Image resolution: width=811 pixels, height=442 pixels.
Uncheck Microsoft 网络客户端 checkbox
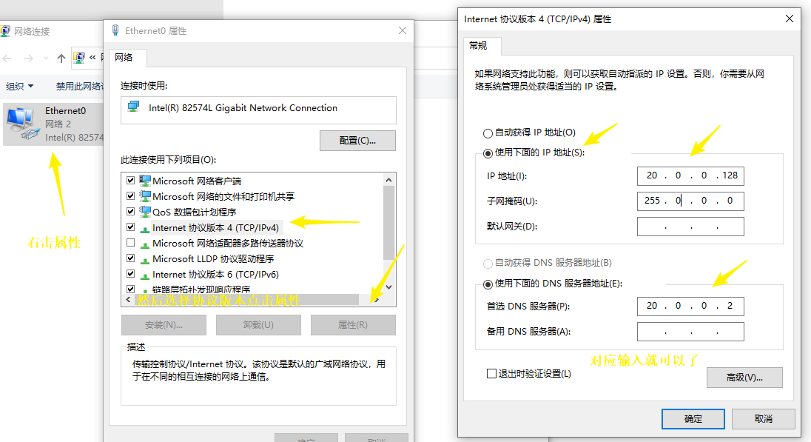click(x=130, y=181)
